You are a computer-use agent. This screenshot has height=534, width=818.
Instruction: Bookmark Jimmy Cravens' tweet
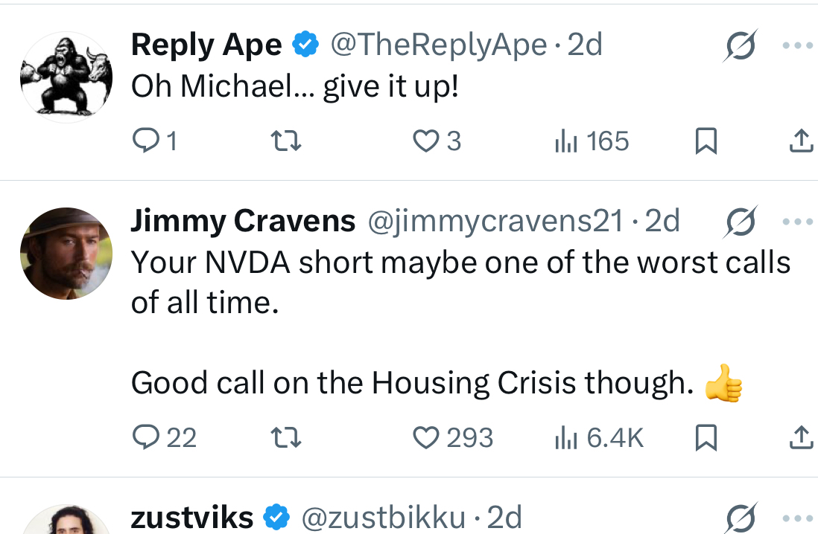(x=706, y=437)
